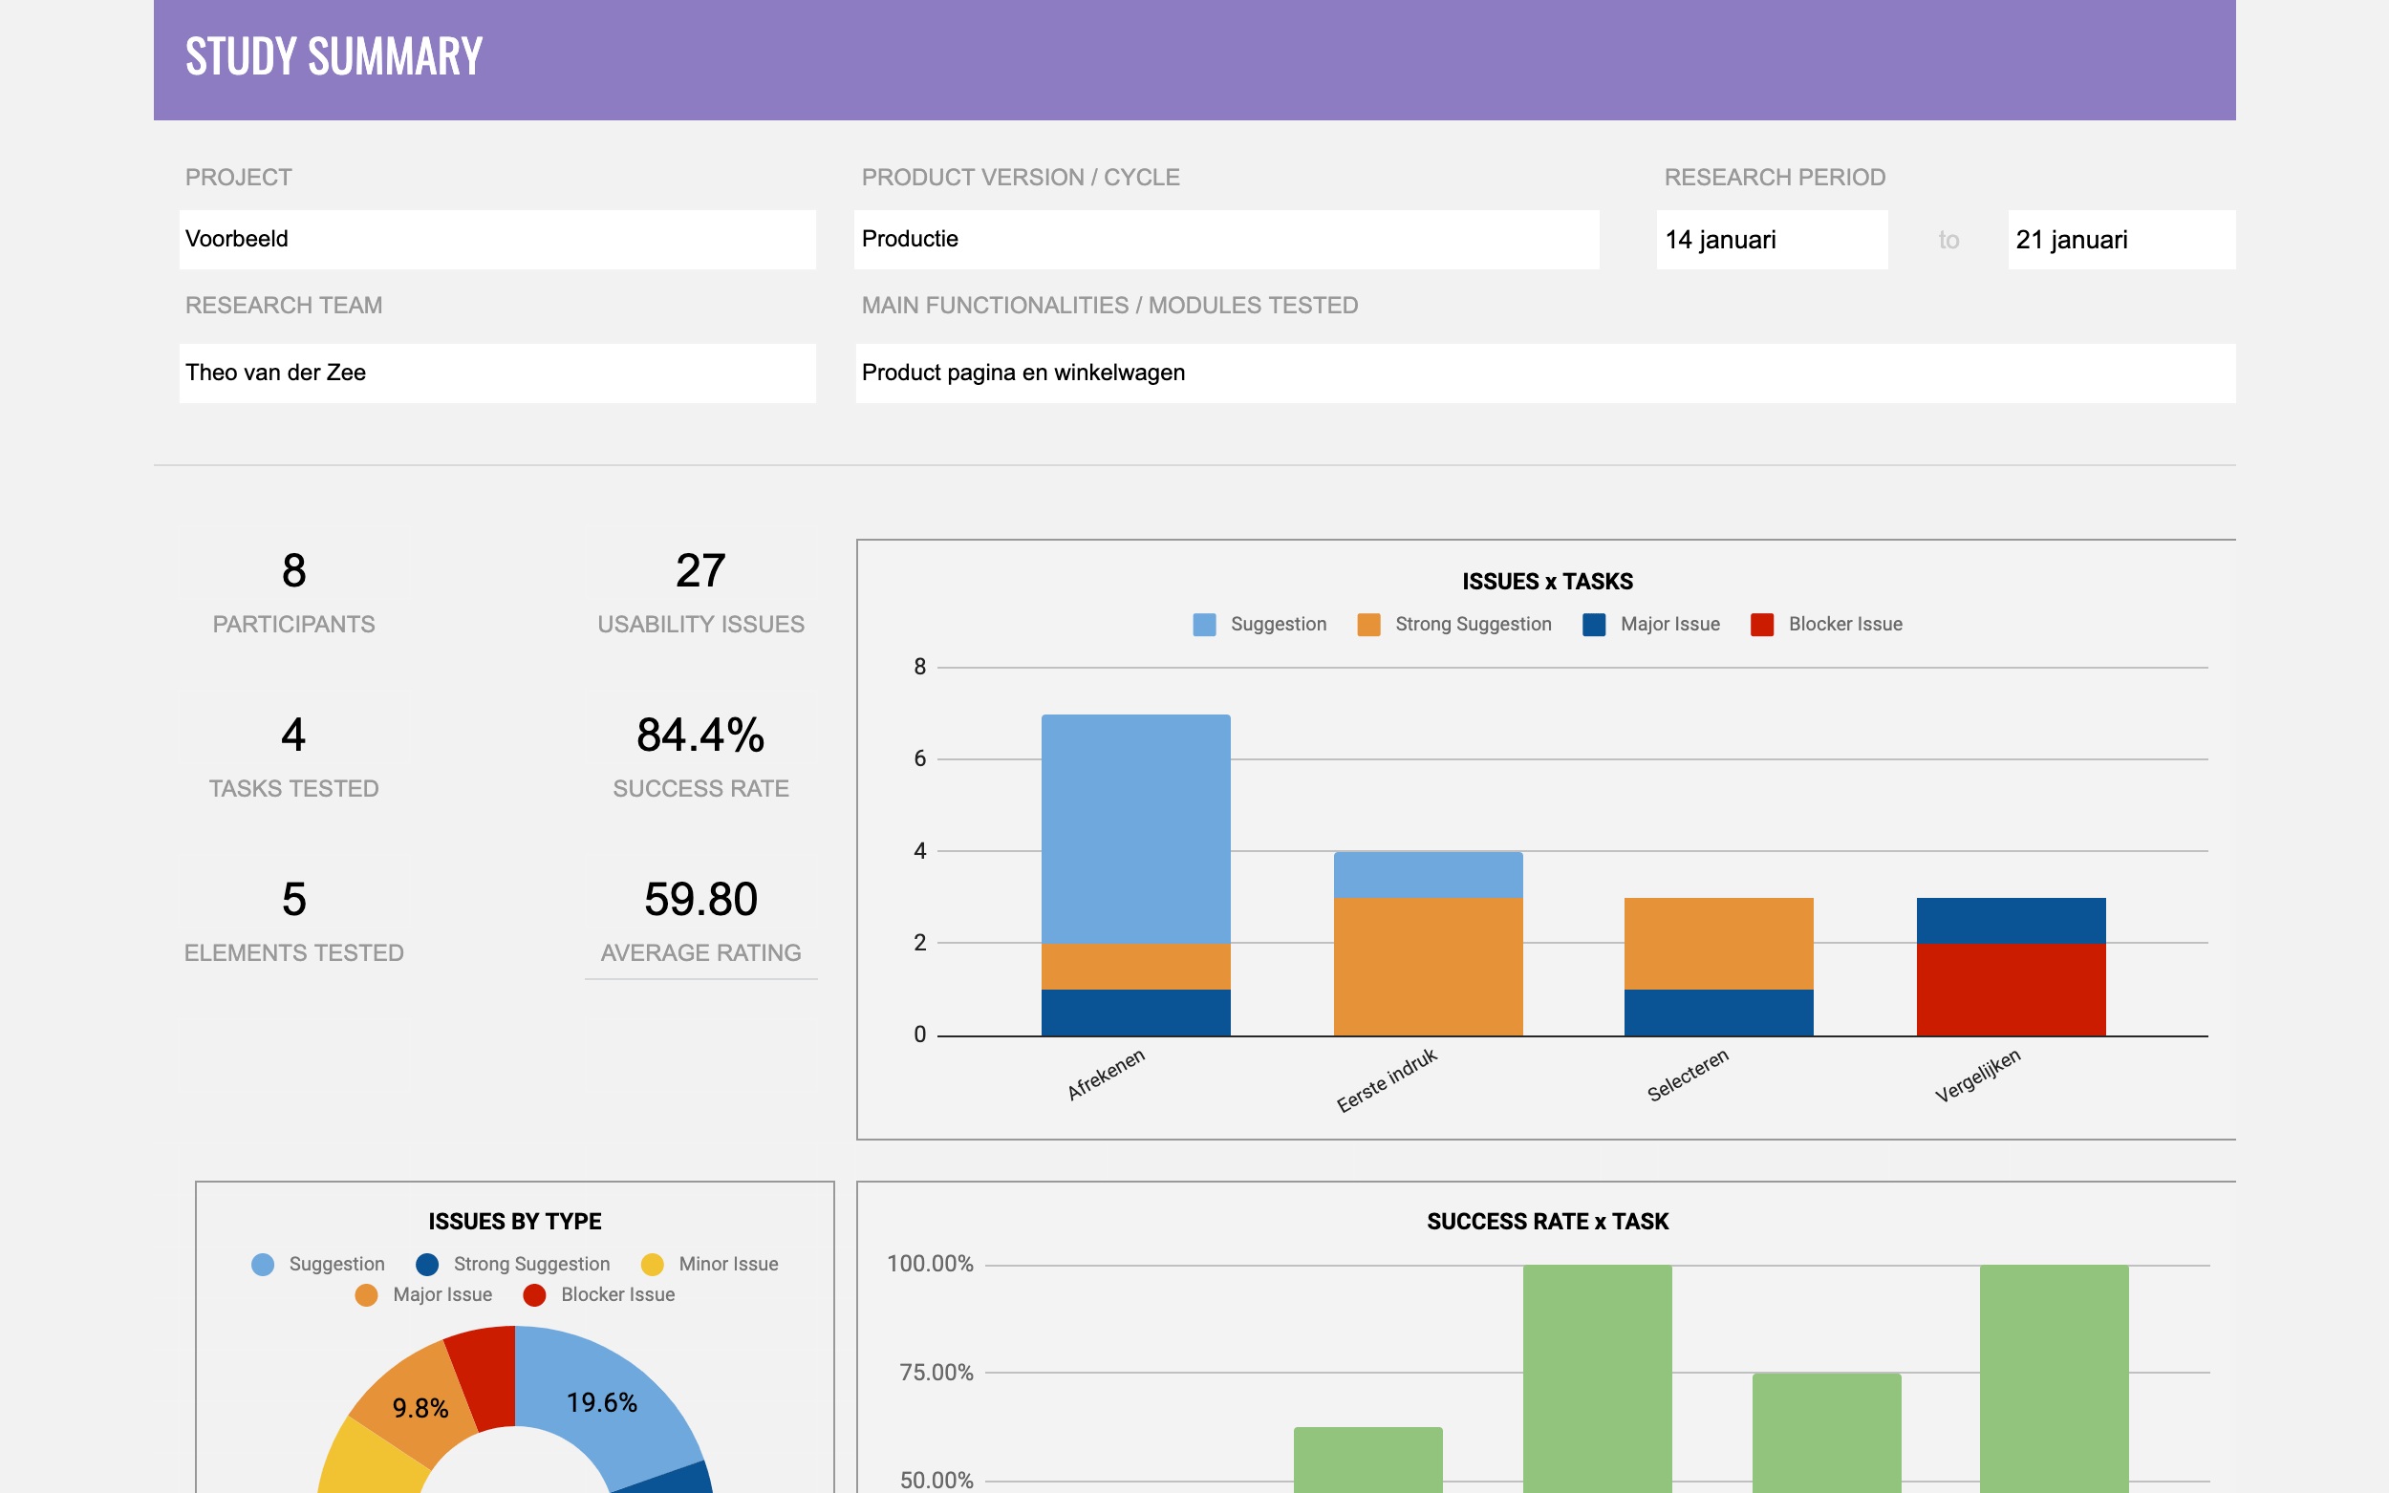Click the AVERAGE RATING label
The width and height of the screenshot is (2389, 1493).
pos(700,953)
